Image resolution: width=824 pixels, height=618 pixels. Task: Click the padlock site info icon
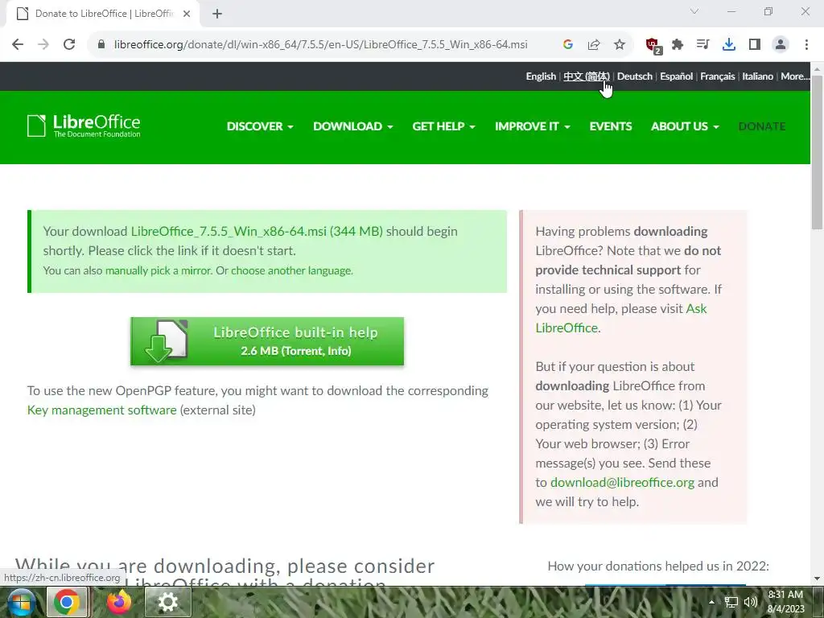click(x=101, y=45)
